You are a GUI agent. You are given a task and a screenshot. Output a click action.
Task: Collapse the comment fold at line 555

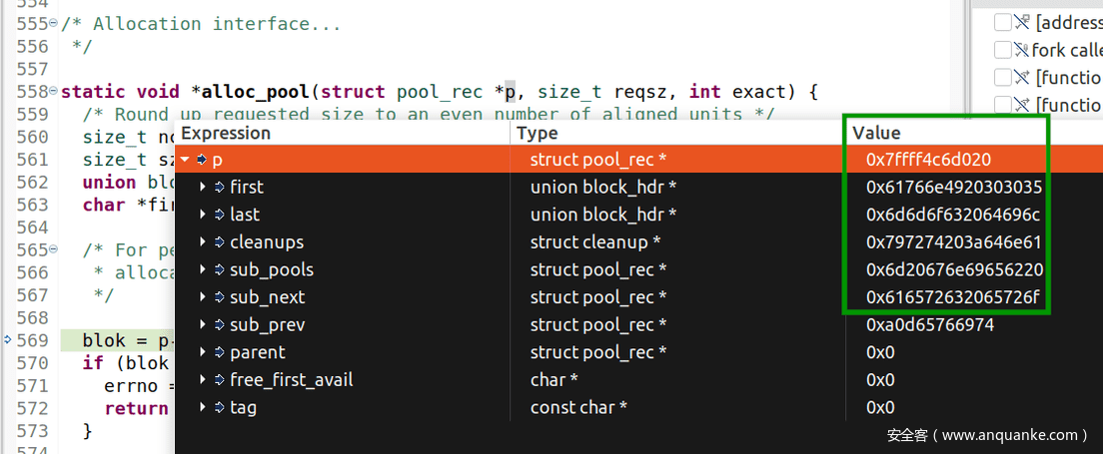pyautogui.click(x=54, y=24)
